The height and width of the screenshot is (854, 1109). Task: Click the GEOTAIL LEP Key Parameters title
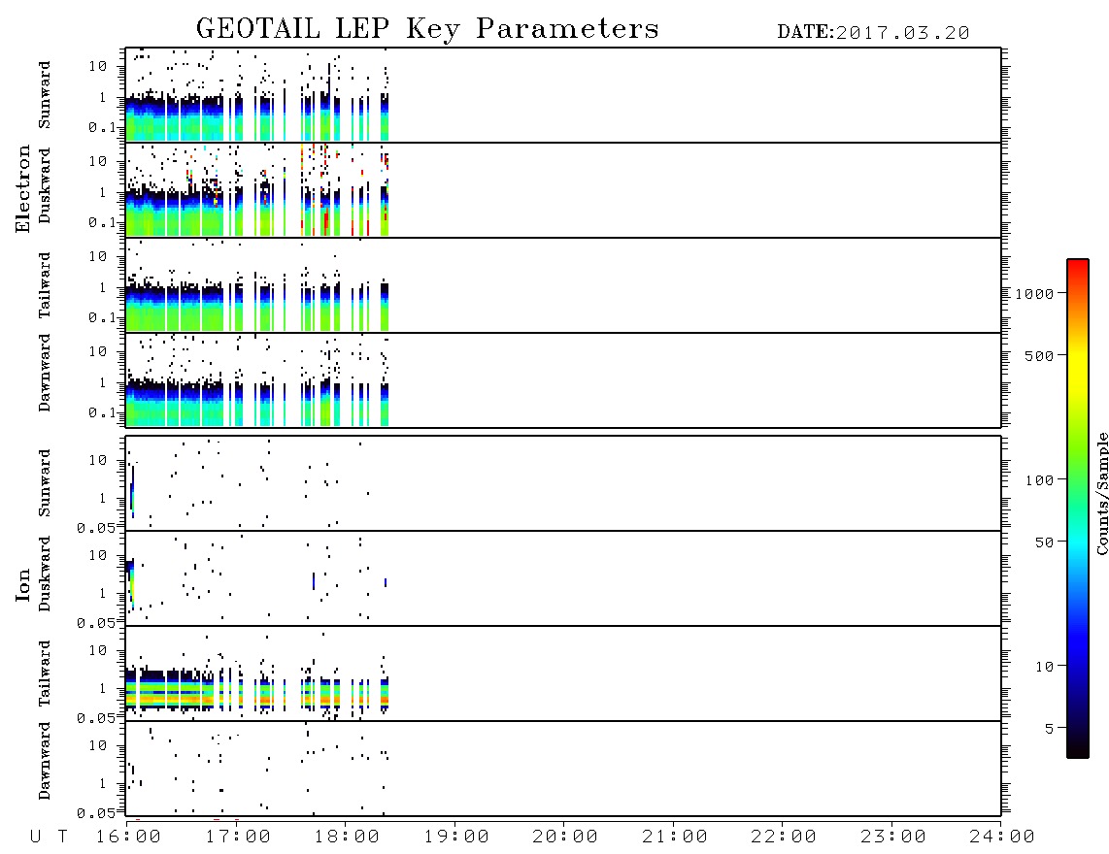tap(427, 29)
